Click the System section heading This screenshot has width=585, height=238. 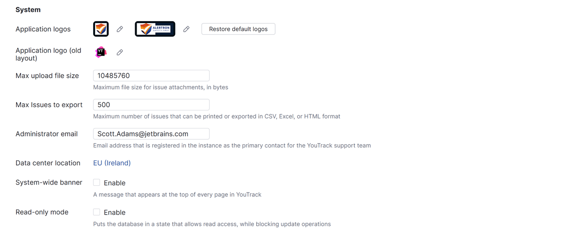click(28, 10)
